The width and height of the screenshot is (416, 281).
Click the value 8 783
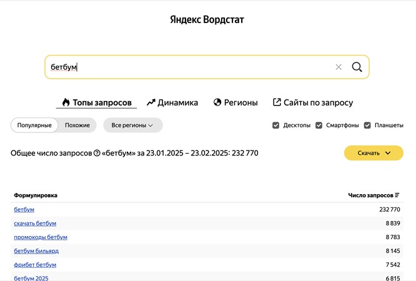(393, 237)
